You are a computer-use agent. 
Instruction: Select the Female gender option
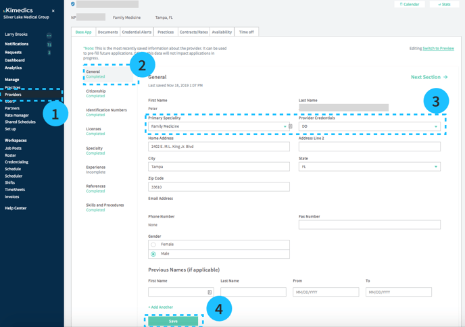219,245
